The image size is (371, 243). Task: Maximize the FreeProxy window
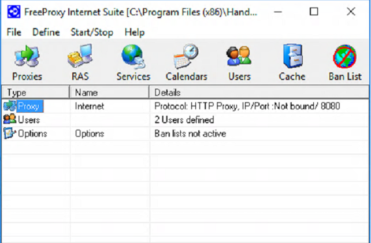314,12
